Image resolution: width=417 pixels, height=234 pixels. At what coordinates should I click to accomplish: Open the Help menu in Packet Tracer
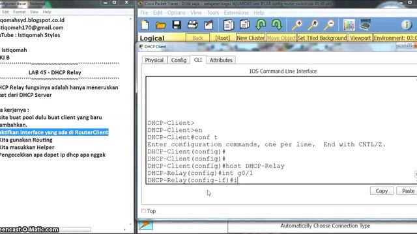pos(259,13)
